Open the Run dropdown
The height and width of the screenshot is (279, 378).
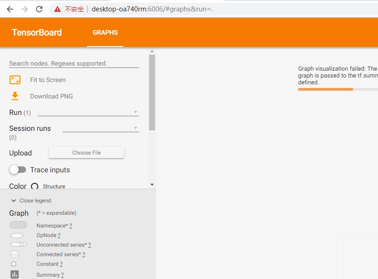pos(88,112)
